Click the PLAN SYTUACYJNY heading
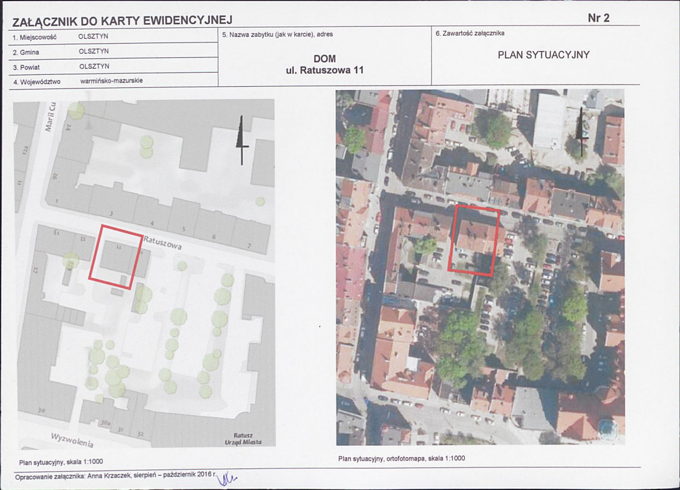Screen dimensions: 680x490 coord(543,55)
